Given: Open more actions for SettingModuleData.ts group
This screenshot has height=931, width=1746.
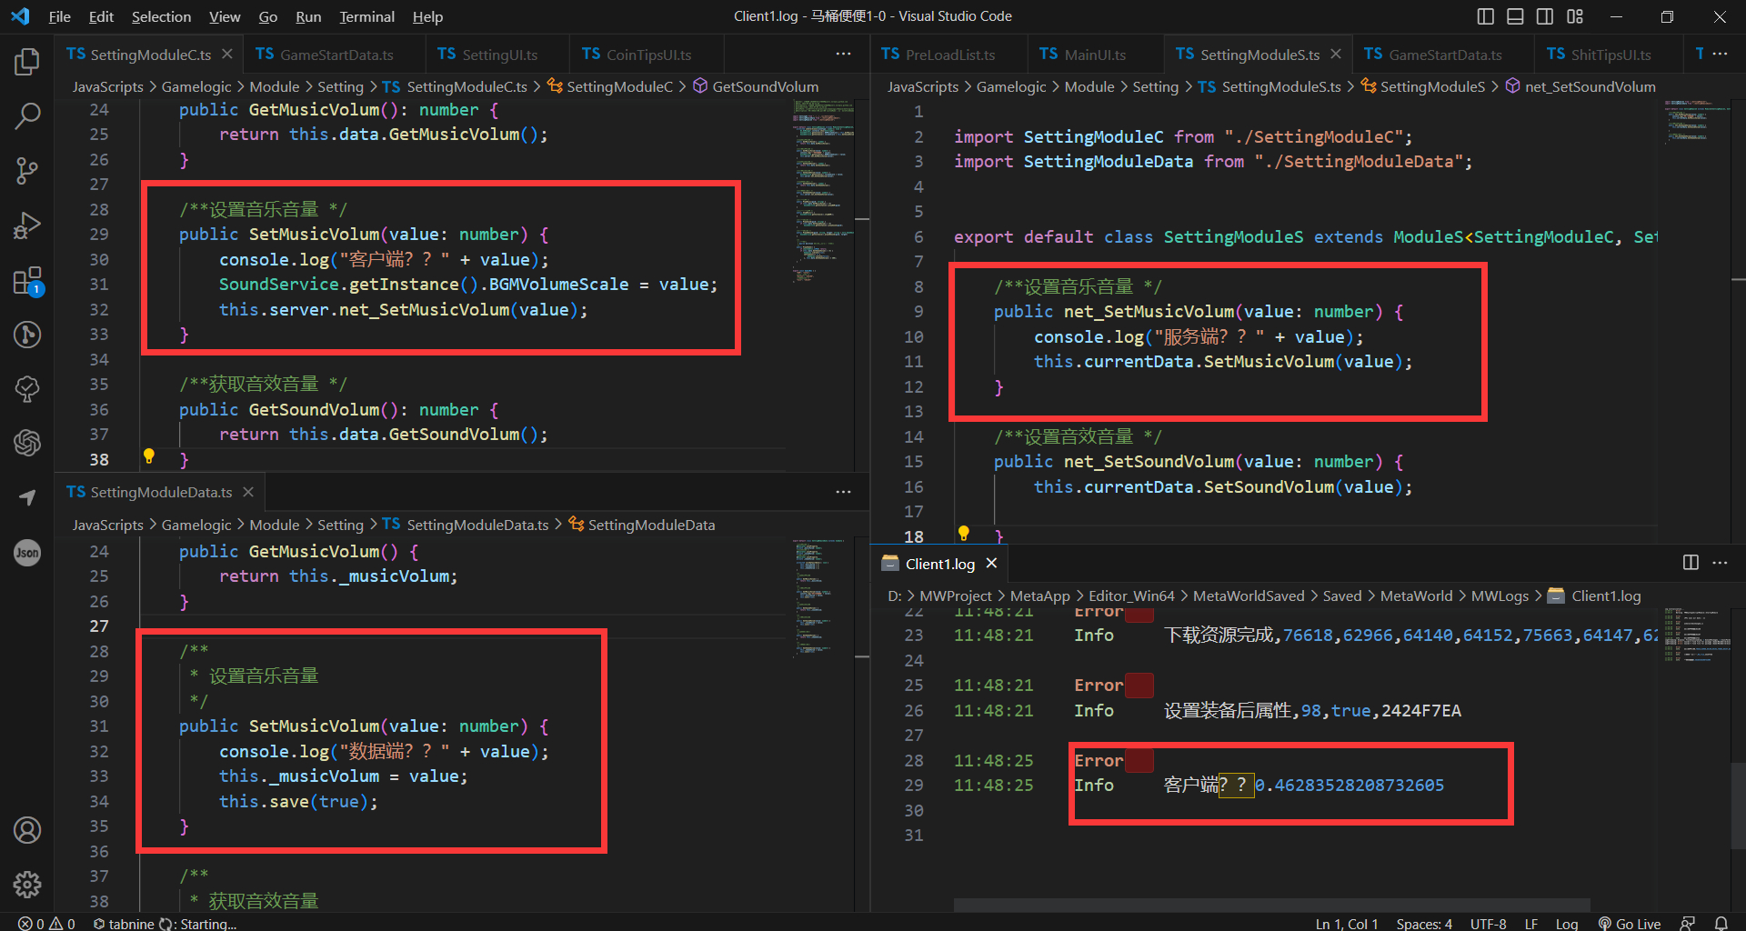Looking at the screenshot, I should [844, 492].
